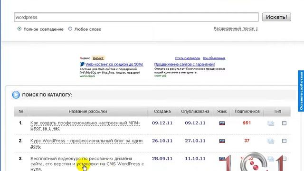Tick the checkbox in row 2
Screen dimensions: 304x171
click(284, 141)
